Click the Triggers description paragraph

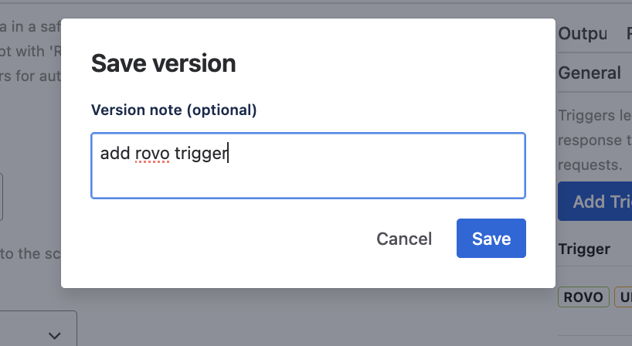pyautogui.click(x=595, y=140)
